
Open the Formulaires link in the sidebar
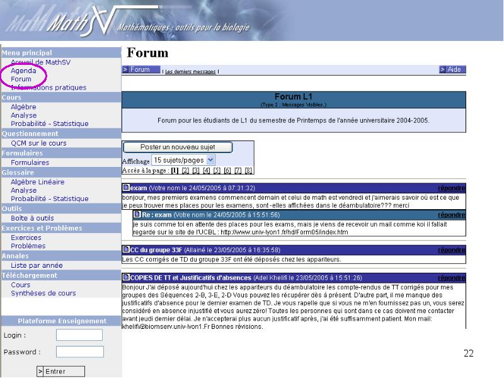pyautogui.click(x=30, y=163)
